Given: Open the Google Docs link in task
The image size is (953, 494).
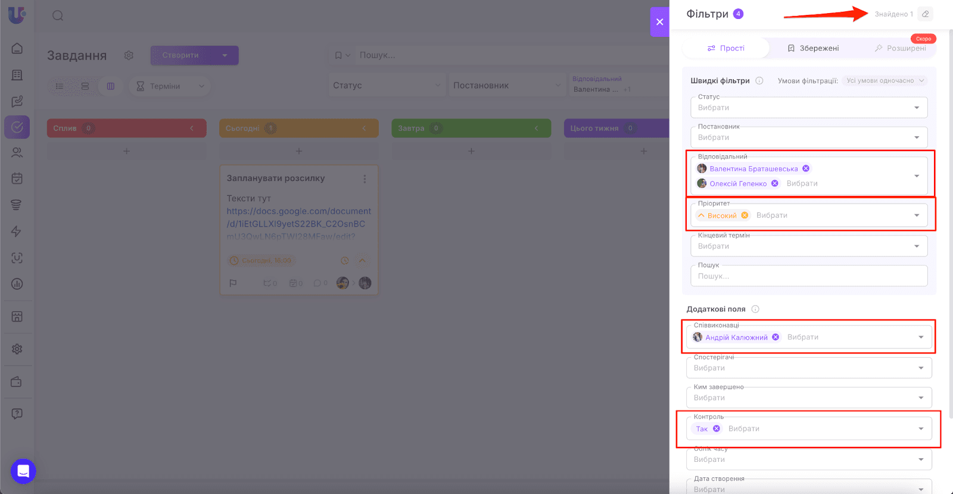Looking at the screenshot, I should [x=298, y=217].
